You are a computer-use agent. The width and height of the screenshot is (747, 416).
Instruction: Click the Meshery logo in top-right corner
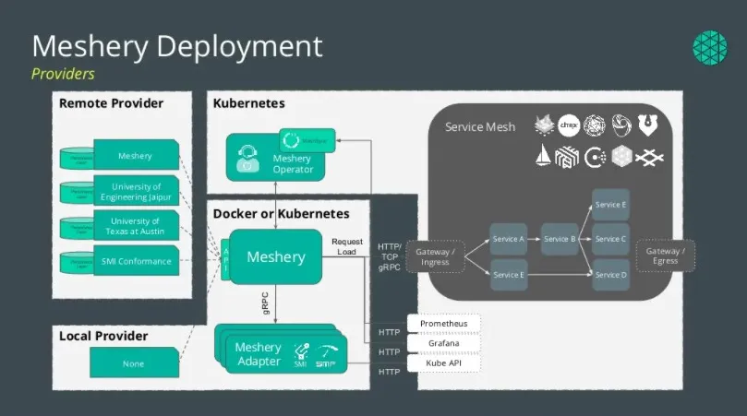tap(711, 49)
